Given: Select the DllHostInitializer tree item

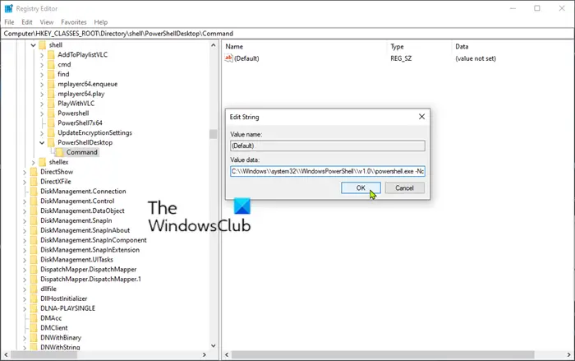Looking at the screenshot, I should [64, 299].
